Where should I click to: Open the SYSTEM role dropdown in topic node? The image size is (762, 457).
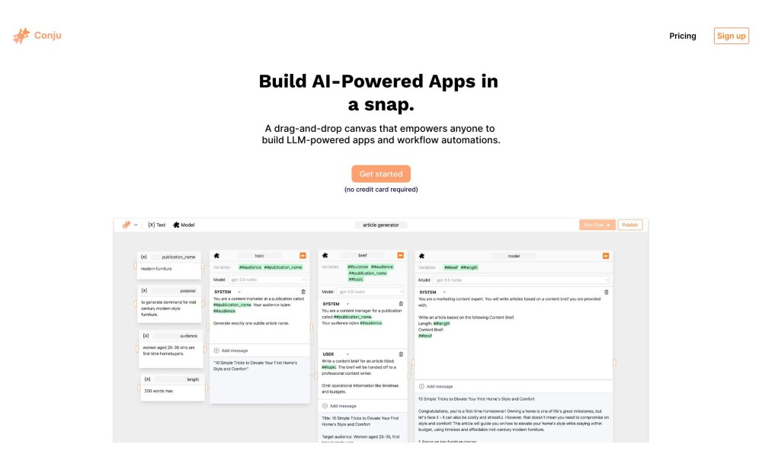pyautogui.click(x=227, y=292)
